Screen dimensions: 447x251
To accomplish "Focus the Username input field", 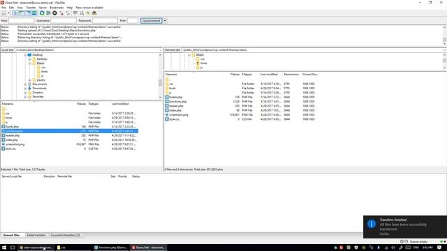I will coord(64,20).
